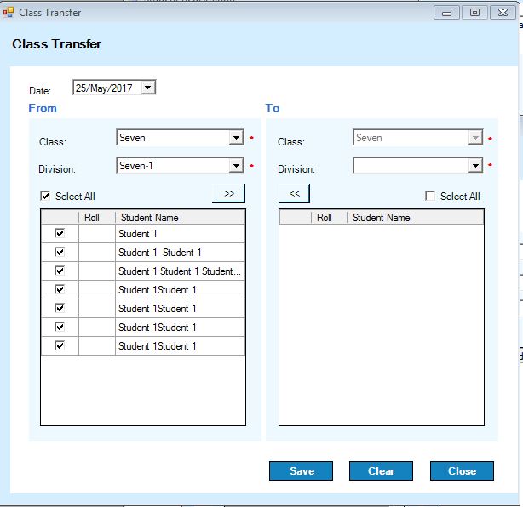Uncheck the 'Student 1  Student 1' row checkbox

(60, 252)
